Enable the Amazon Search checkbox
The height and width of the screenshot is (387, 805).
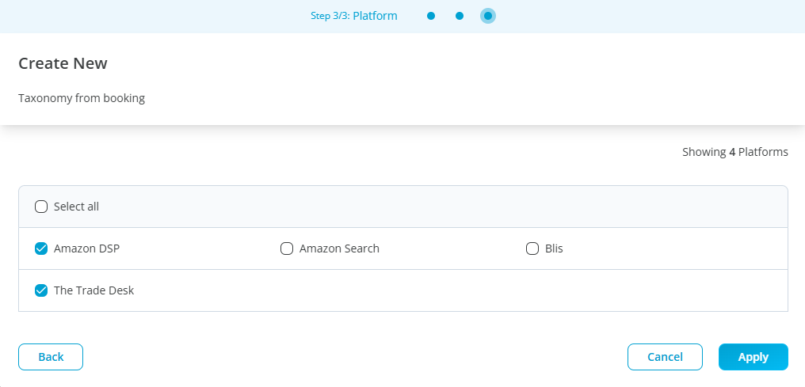(x=287, y=249)
